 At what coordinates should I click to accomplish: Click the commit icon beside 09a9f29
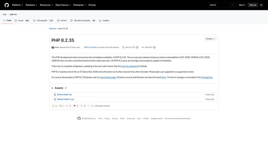click(143, 47)
